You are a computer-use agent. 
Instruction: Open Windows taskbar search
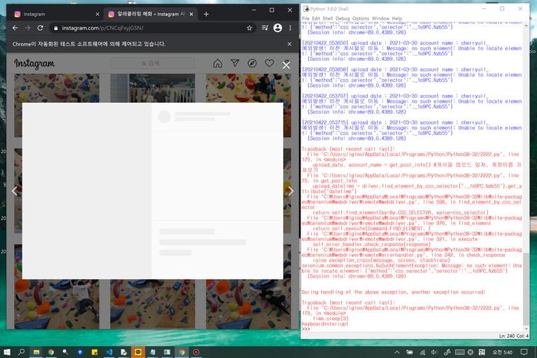pos(21,352)
